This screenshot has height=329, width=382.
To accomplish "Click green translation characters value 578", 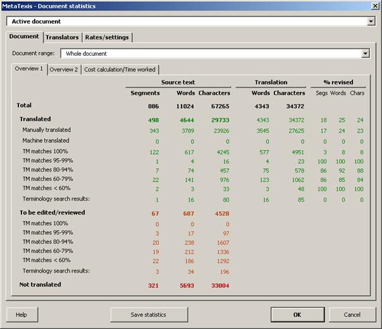I will tap(299, 171).
